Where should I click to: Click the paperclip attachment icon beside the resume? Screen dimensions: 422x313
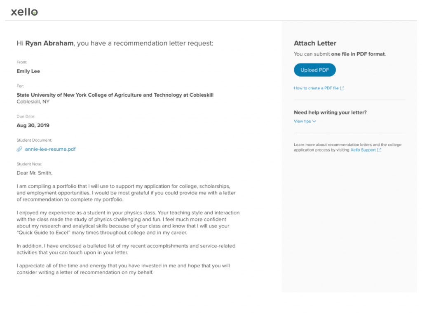19,149
